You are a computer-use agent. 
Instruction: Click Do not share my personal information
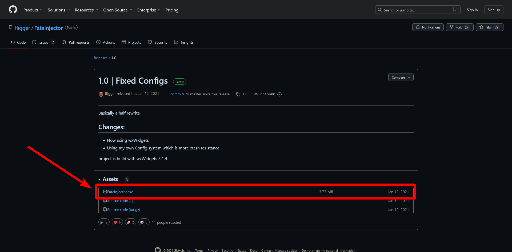pos(329,250)
